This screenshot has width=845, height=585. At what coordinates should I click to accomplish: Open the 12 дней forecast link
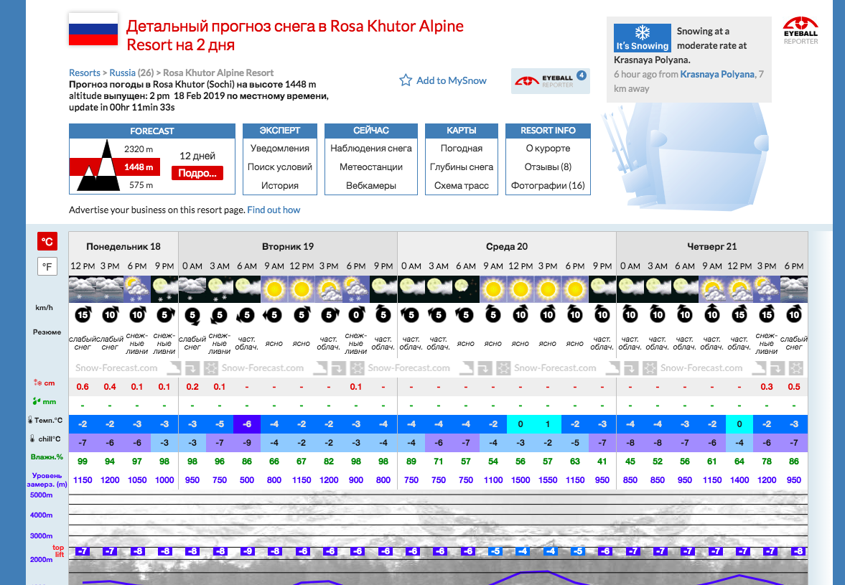197,156
